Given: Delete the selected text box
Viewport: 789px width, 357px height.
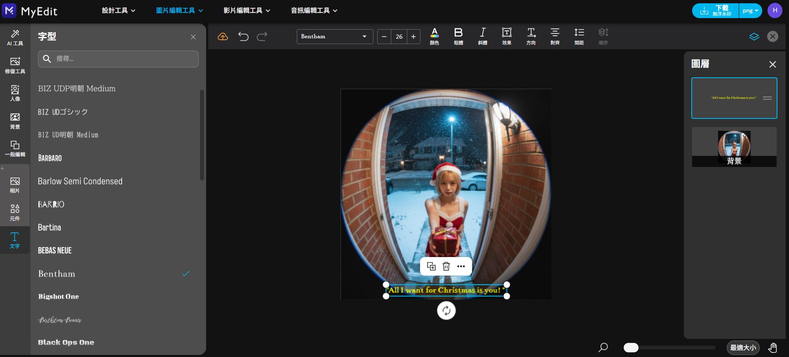Looking at the screenshot, I should point(446,267).
